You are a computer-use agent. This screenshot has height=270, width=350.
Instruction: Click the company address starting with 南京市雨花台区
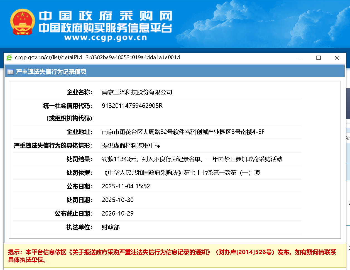pyautogui.click(x=183, y=132)
